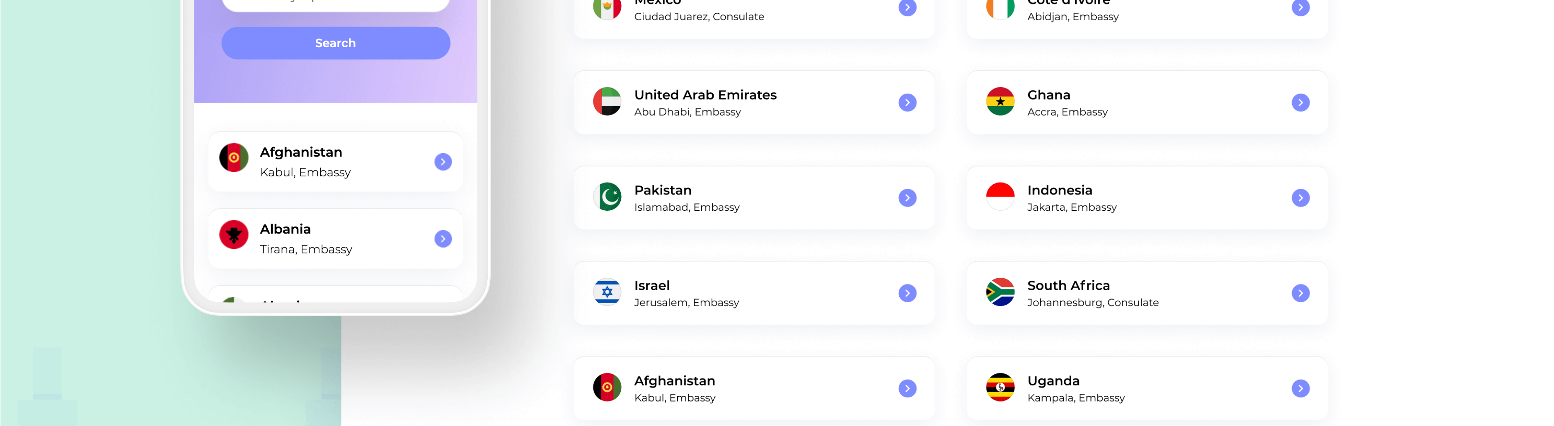Expand details for the Pakistan embassy entry
1554x426 pixels.
[x=907, y=197]
